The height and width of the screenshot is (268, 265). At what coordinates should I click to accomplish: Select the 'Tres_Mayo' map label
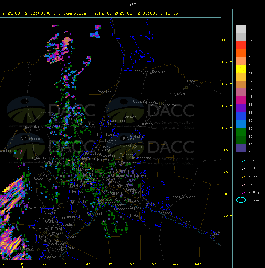tap(105, 135)
